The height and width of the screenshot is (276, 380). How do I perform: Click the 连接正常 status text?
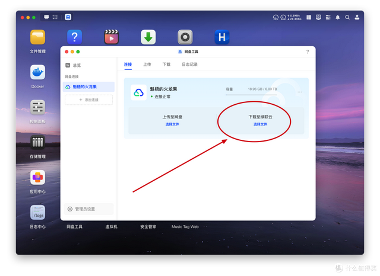coord(162,97)
